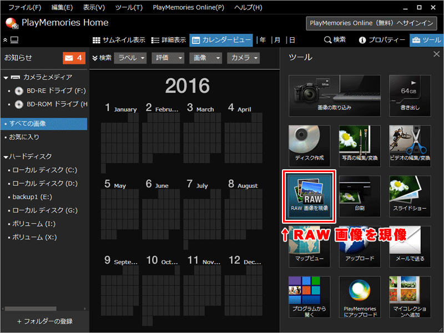Open the アップロード upload tool

coord(360,246)
